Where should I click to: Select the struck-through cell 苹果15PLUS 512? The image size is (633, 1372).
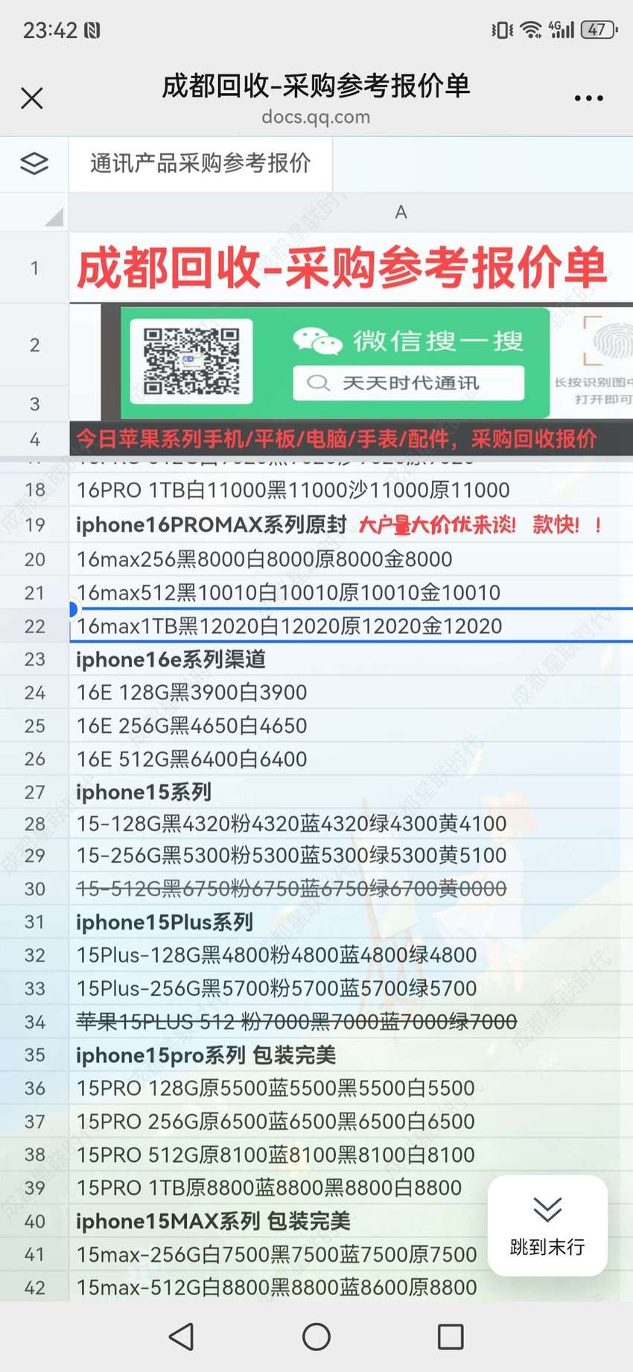(351, 1022)
